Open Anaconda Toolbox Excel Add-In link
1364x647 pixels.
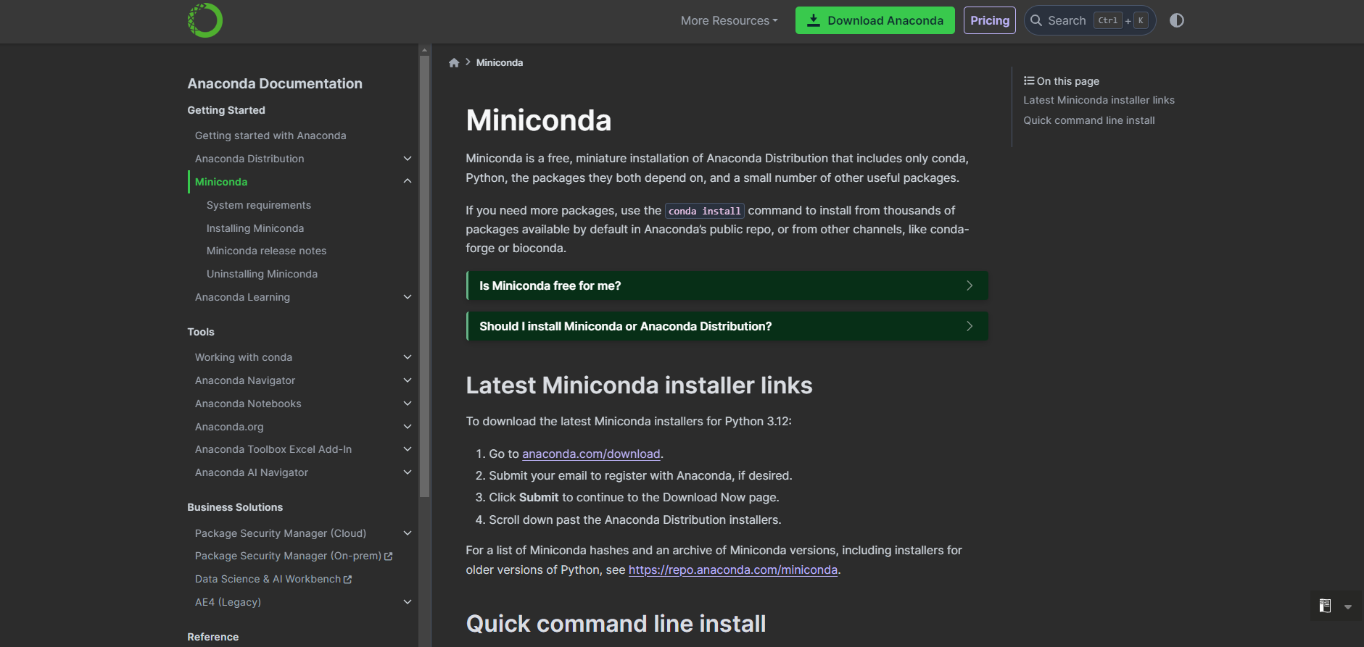point(273,449)
